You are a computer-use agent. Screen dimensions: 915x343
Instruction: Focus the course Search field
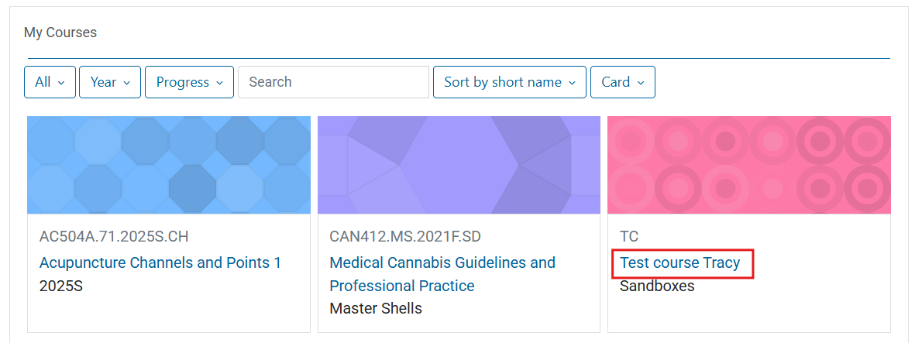334,82
